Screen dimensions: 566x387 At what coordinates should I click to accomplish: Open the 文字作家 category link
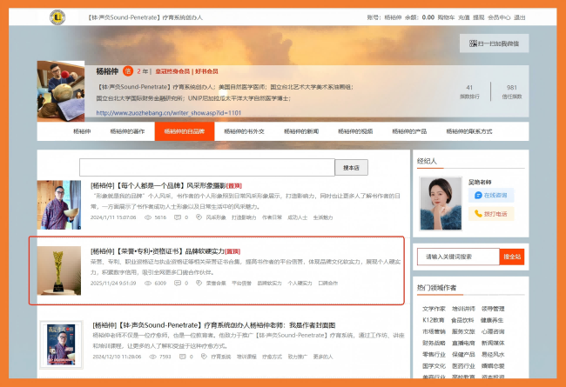coord(433,308)
